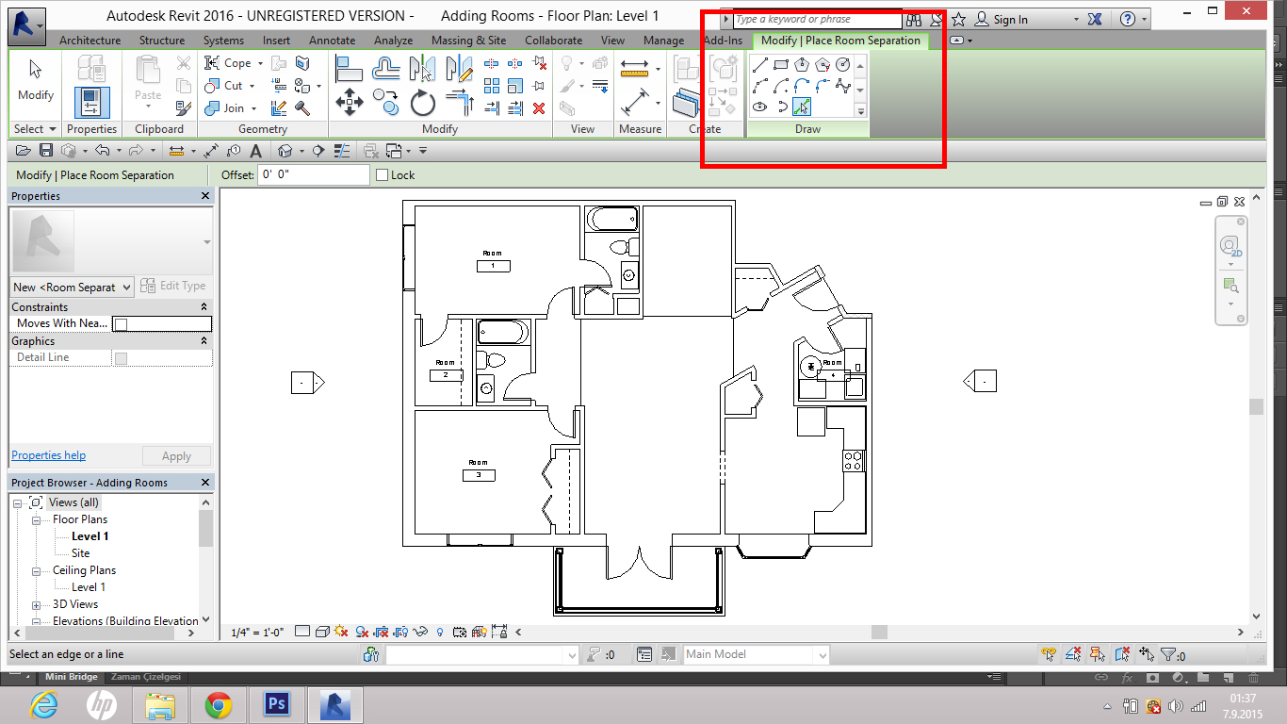1287x724 pixels.
Task: Click the red Delete tool icon
Action: pos(539,108)
